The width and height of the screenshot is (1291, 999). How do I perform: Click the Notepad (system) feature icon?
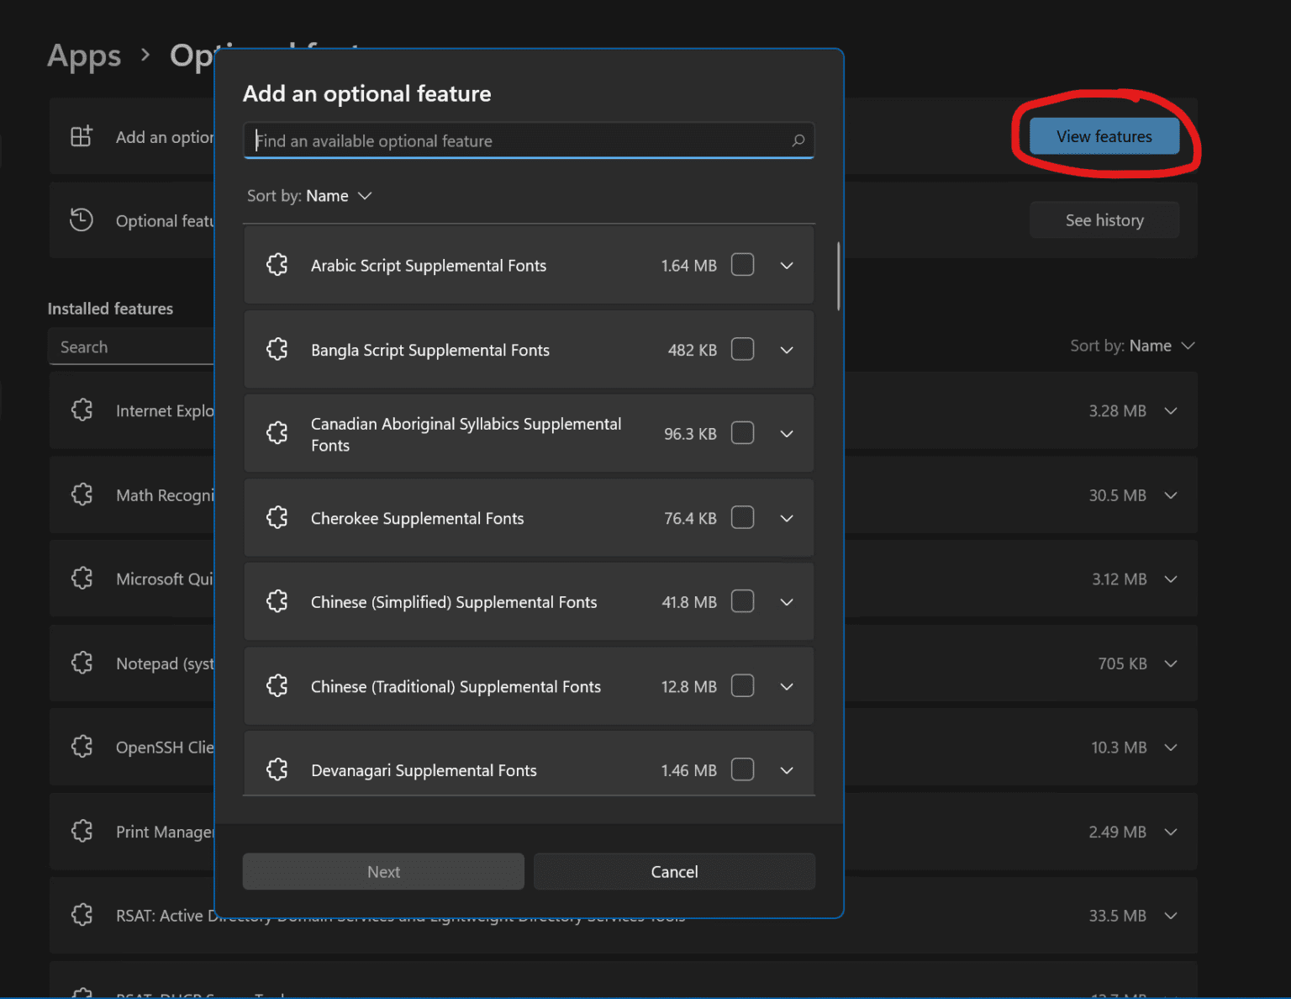pos(82,663)
